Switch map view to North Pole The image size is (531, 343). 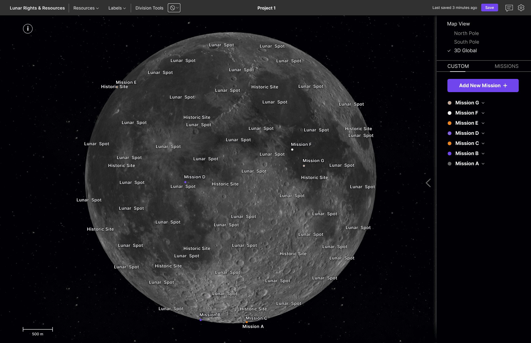point(466,33)
